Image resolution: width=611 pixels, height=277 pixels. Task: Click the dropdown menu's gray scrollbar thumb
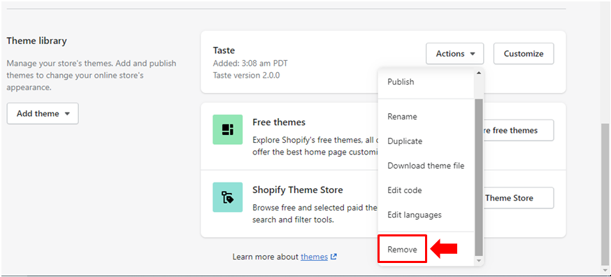(x=479, y=178)
